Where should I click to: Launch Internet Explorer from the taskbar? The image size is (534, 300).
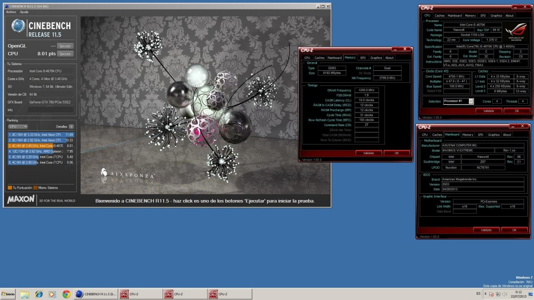pyautogui.click(x=39, y=294)
